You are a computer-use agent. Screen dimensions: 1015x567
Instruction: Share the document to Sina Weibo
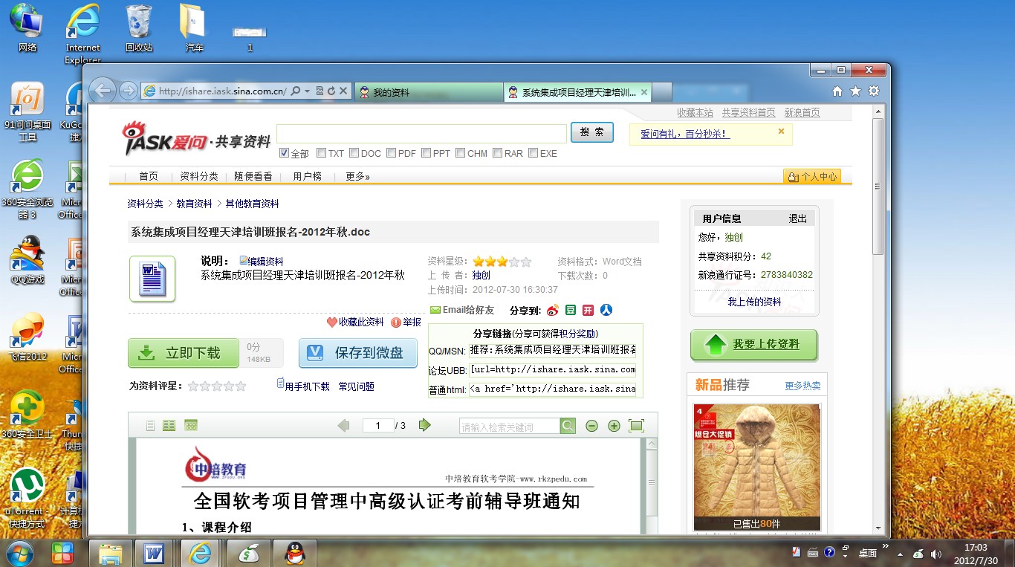(553, 310)
